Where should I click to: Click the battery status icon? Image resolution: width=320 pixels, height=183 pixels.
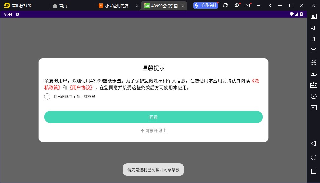(x=302, y=14)
